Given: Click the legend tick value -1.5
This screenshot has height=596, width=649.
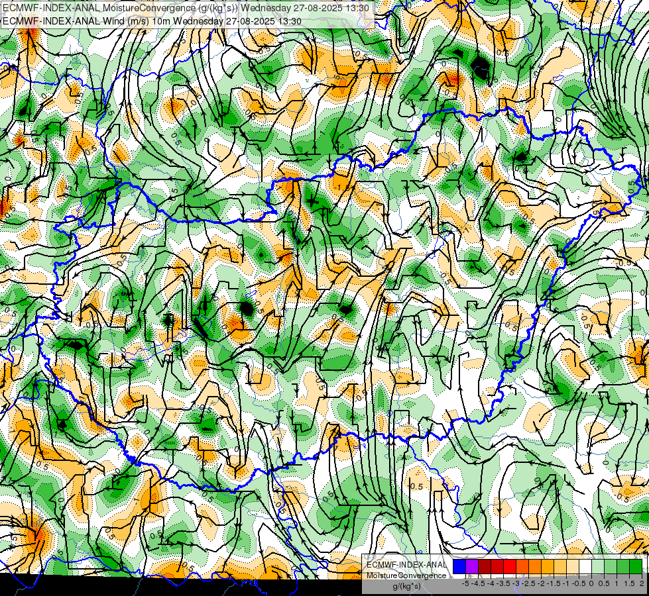Looking at the screenshot, I should (x=554, y=583).
